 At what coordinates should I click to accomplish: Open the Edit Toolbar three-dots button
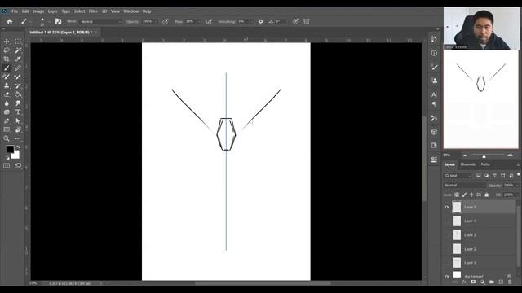18,138
